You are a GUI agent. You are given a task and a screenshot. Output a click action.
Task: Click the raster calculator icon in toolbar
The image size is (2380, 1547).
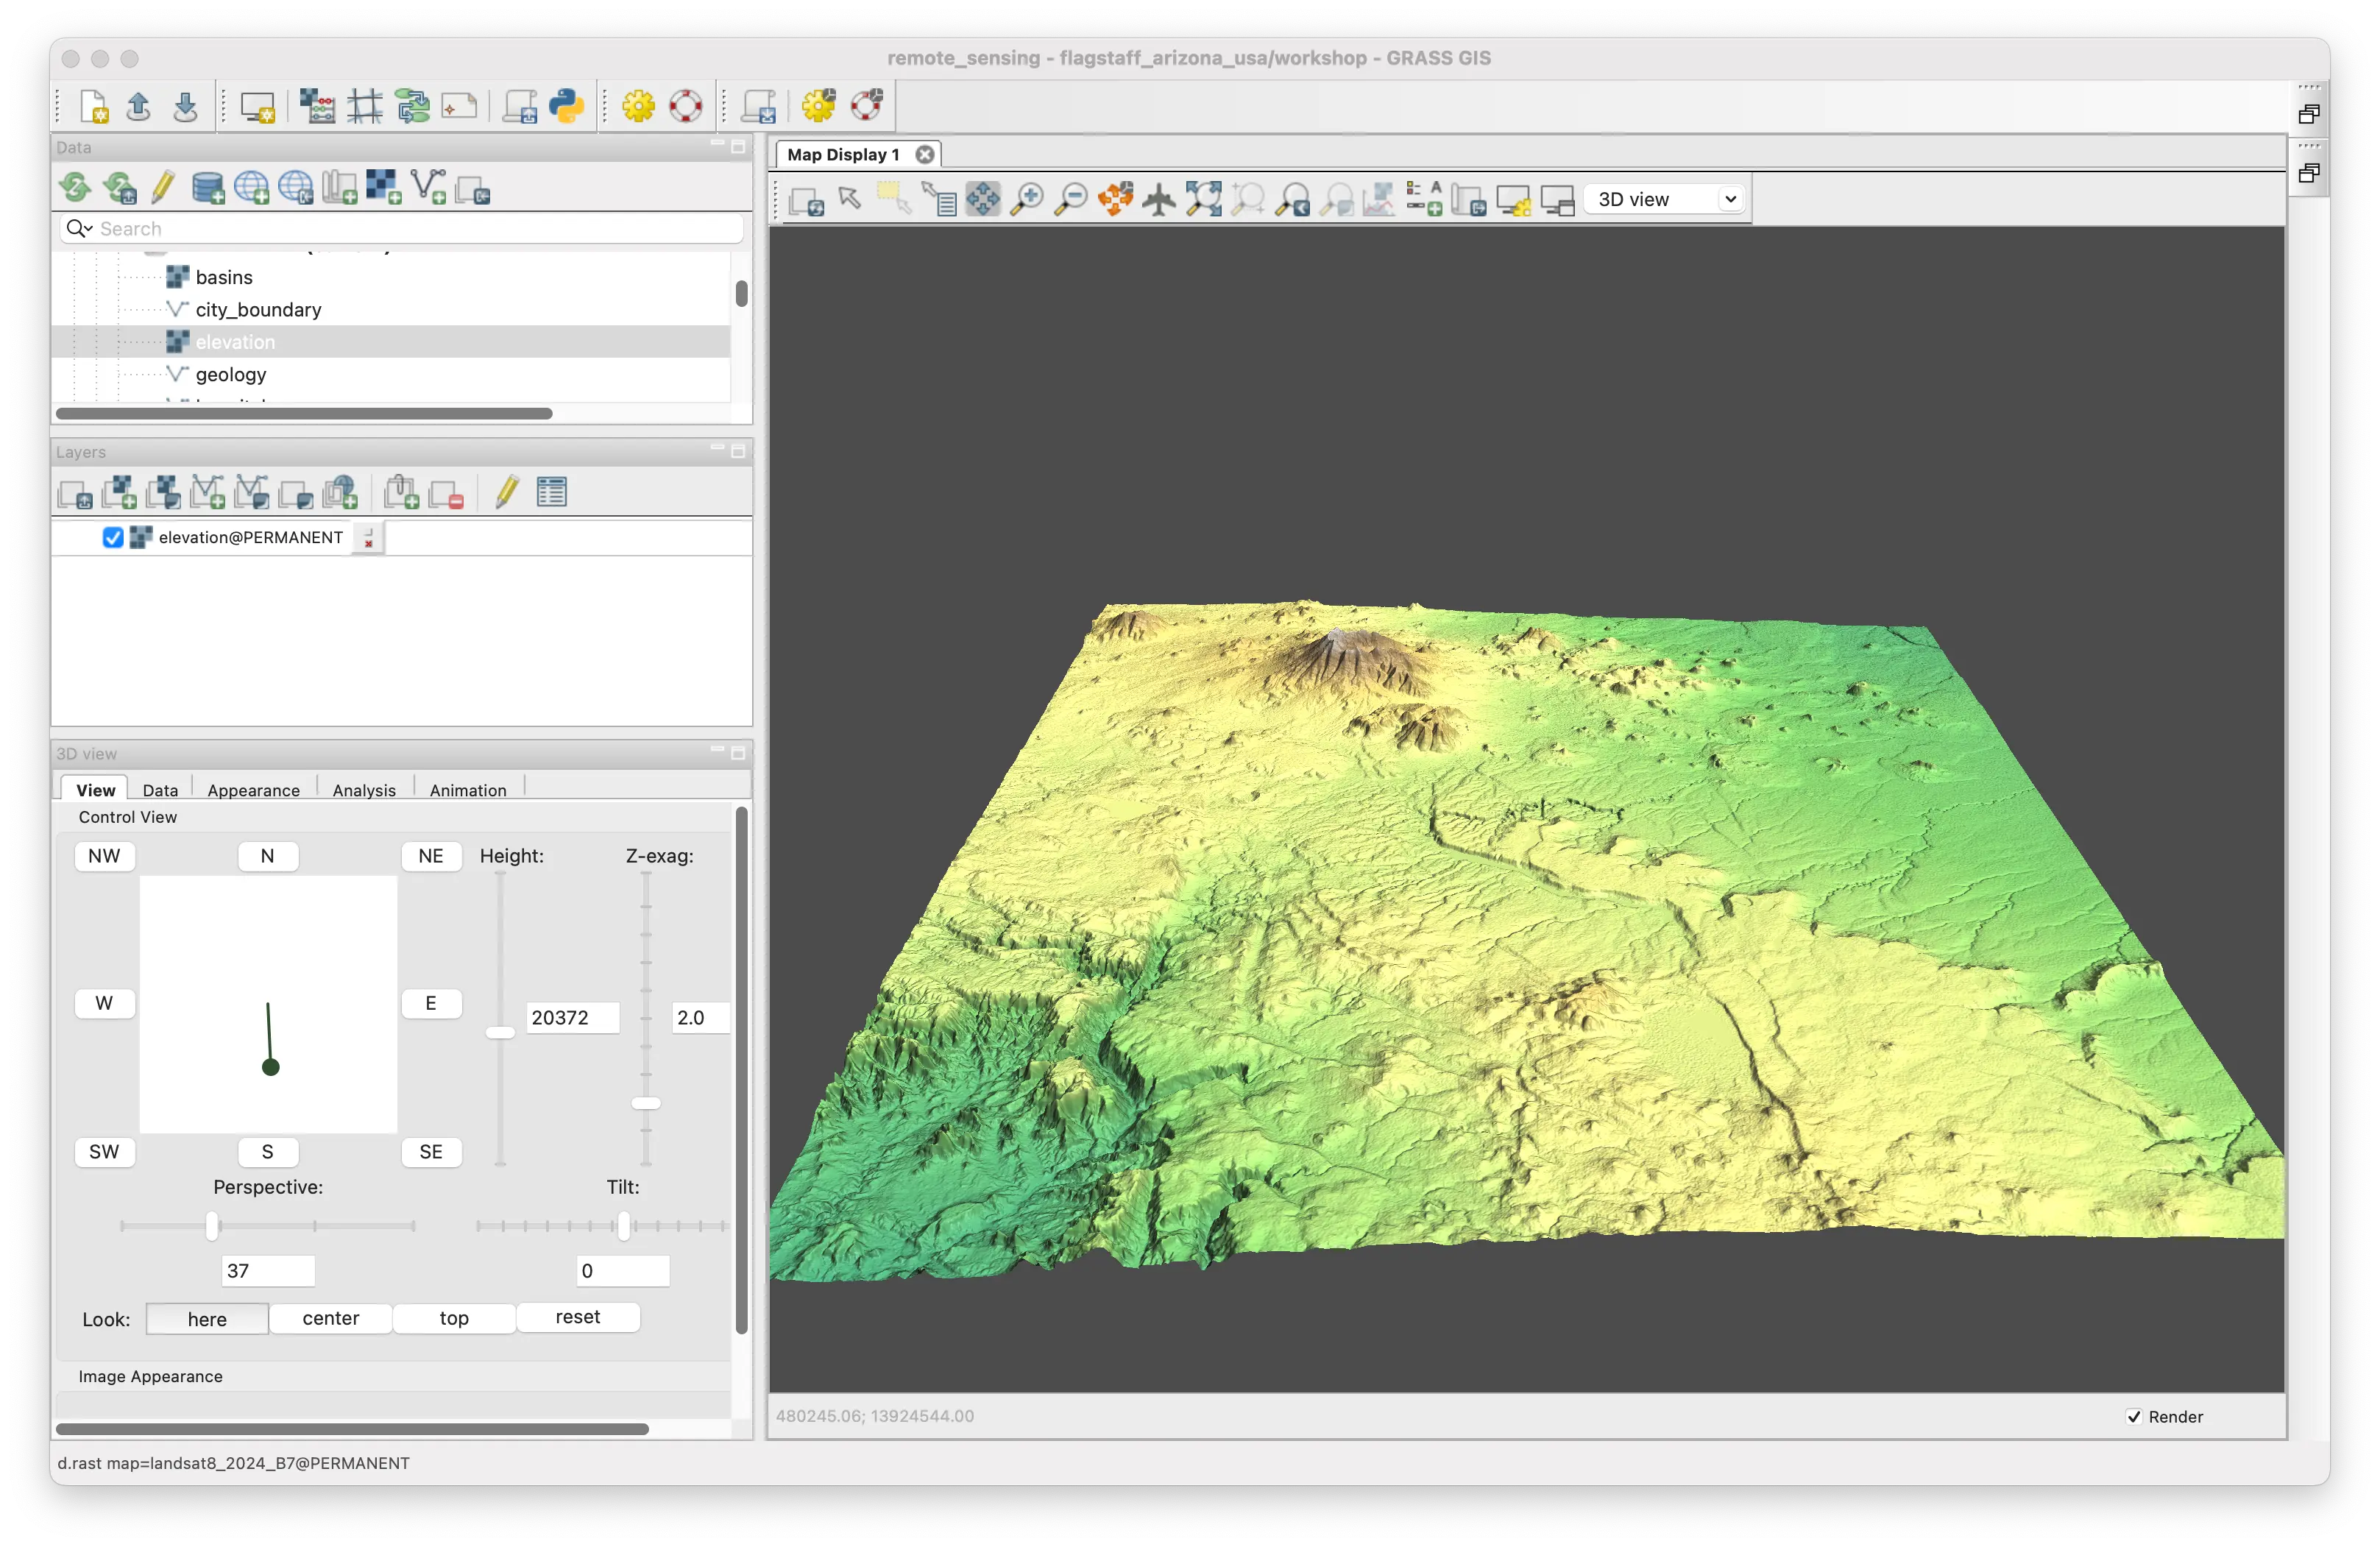pos(318,106)
